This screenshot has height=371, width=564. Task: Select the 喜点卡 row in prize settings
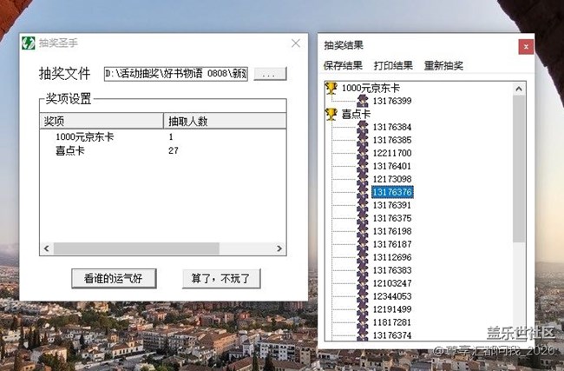[x=162, y=150]
